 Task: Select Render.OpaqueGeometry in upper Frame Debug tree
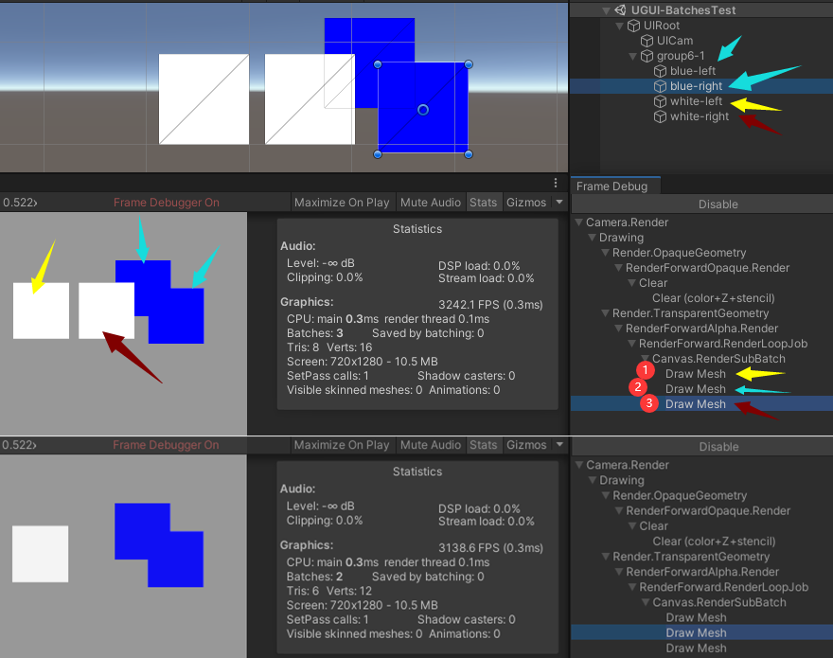[679, 253]
